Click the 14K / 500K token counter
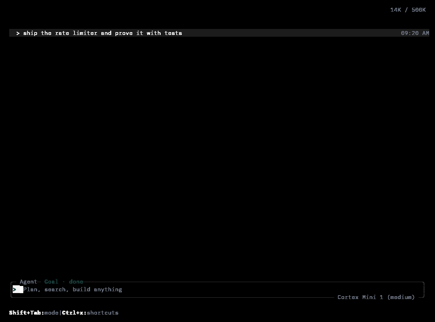 (408, 10)
